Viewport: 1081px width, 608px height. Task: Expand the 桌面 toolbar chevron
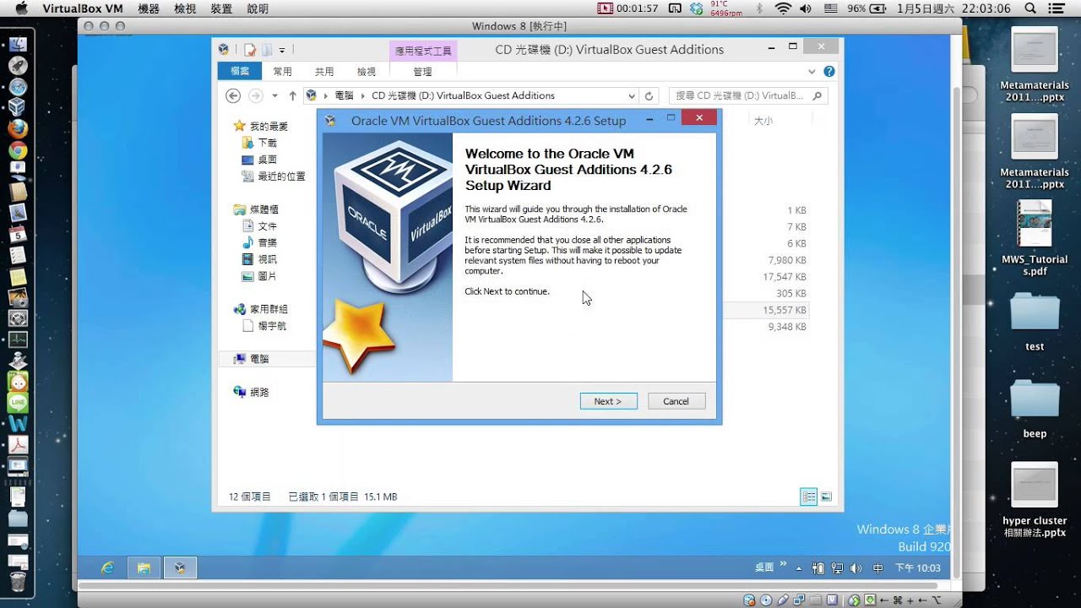783,565
